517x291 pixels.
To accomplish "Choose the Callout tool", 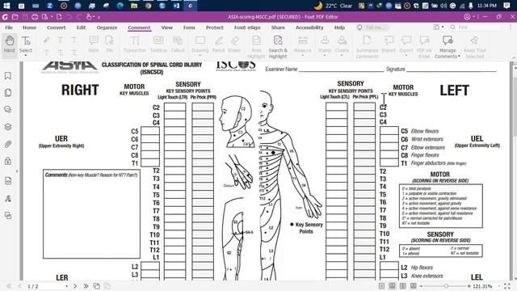I will pyautogui.click(x=178, y=44).
